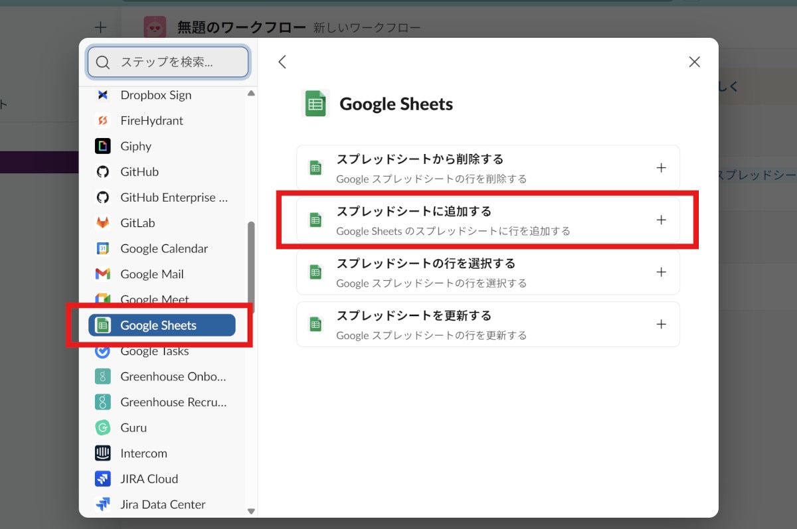Close the step picker dialog

click(695, 62)
